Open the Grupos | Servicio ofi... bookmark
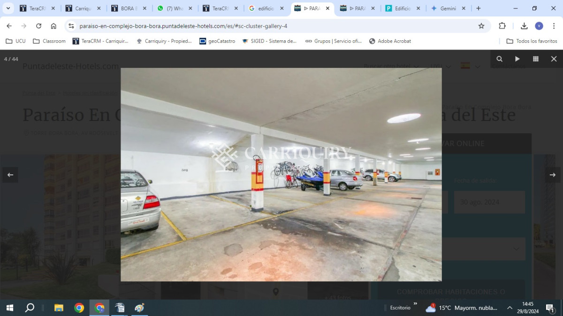The height and width of the screenshot is (316, 563). (334, 41)
